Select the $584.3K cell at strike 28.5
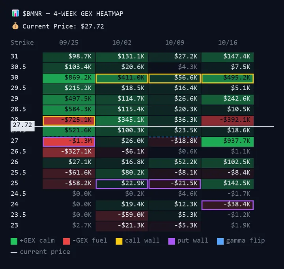 [x=69, y=110]
